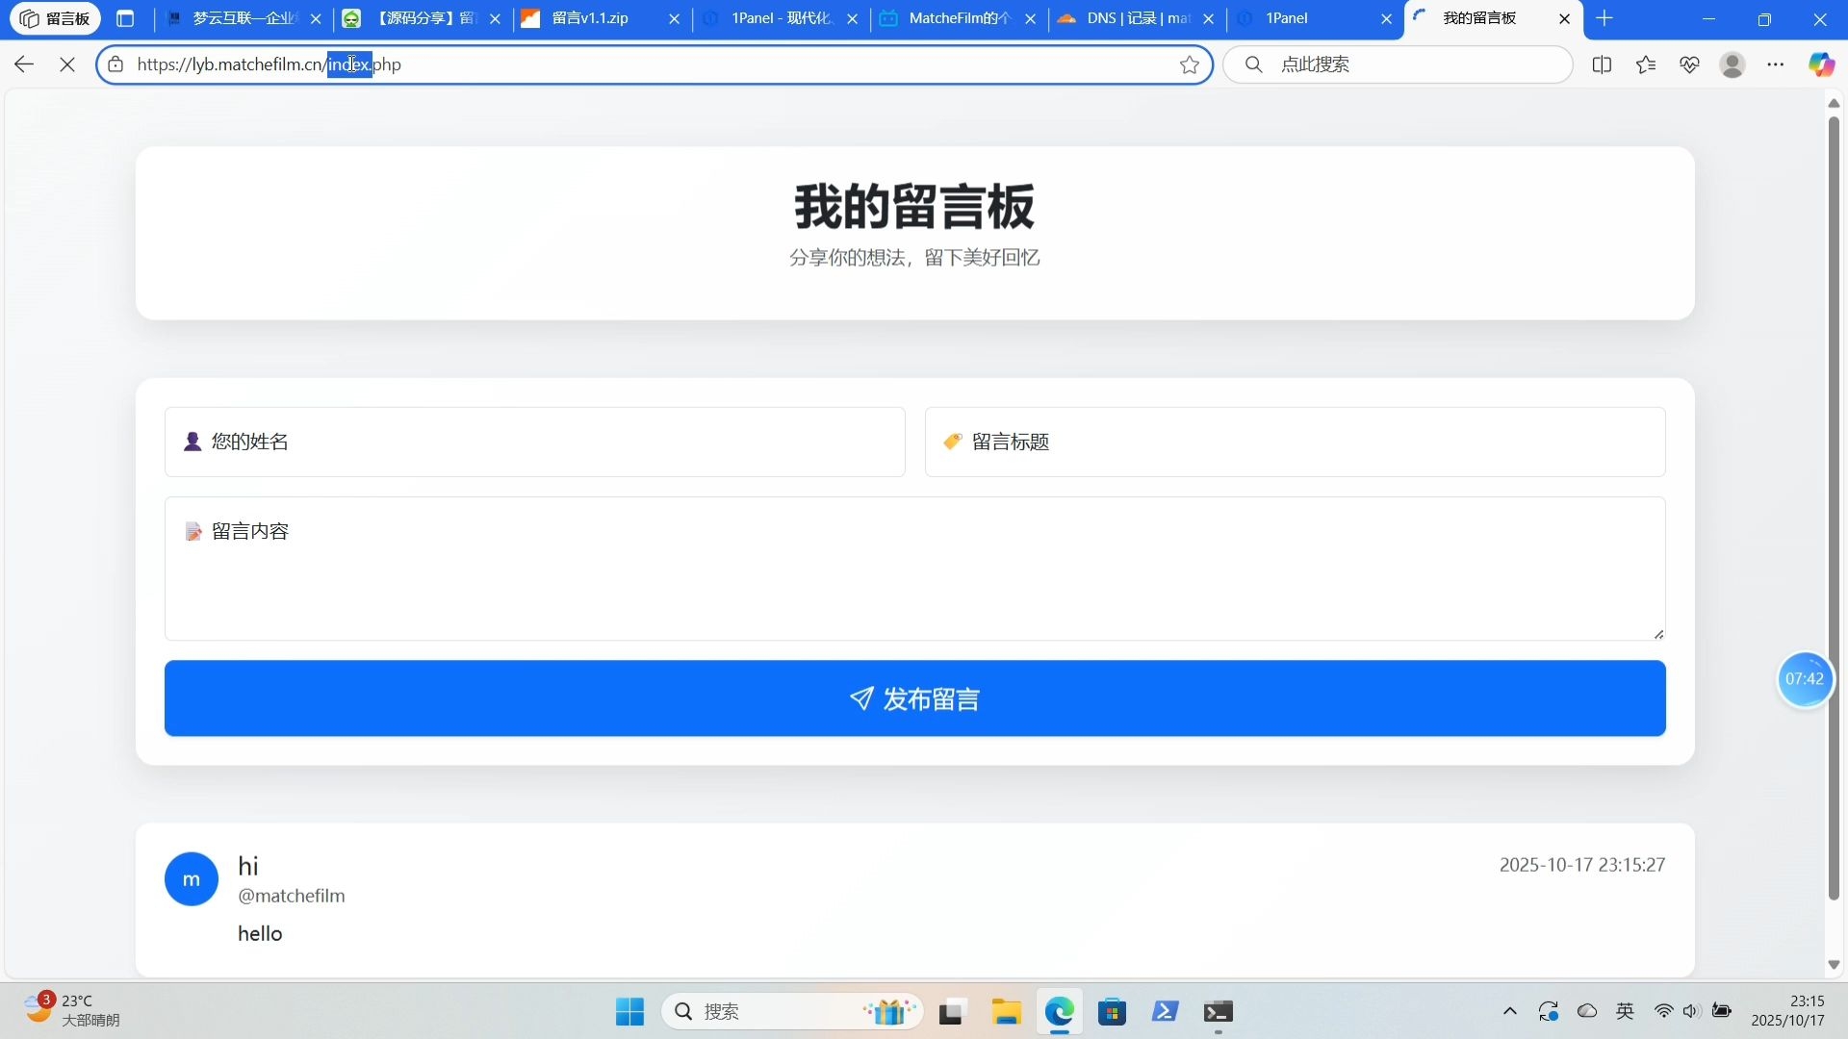Image resolution: width=1848 pixels, height=1039 pixels.
Task: Open File Explorer from the taskbar
Action: point(1007,1012)
